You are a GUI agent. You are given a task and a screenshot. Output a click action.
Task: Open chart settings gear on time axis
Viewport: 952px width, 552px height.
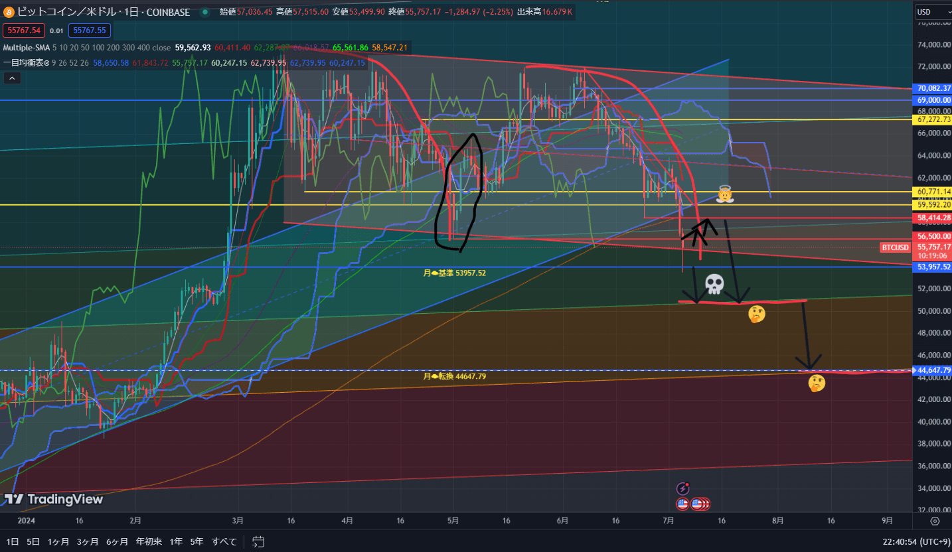[935, 521]
